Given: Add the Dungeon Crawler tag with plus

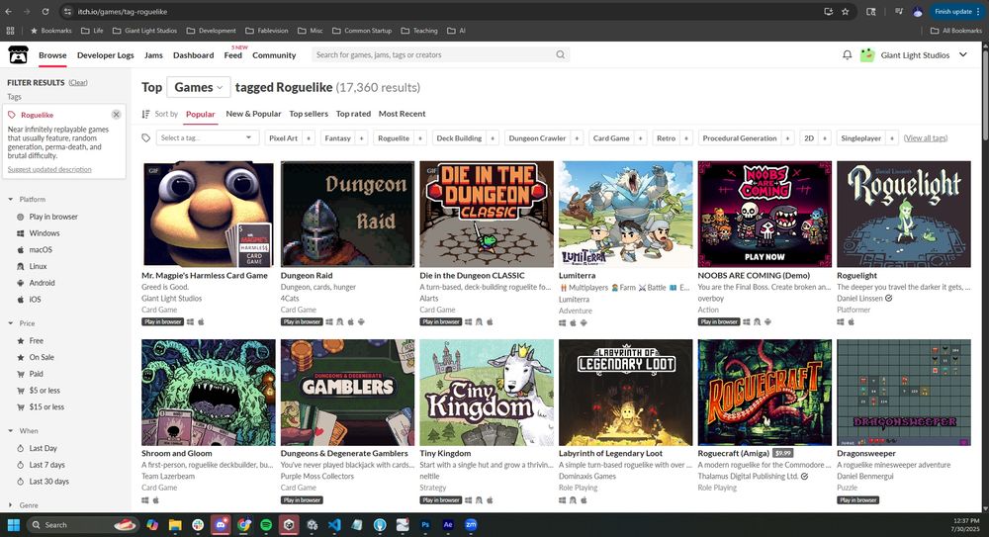Looking at the screenshot, I should pyautogui.click(x=577, y=138).
